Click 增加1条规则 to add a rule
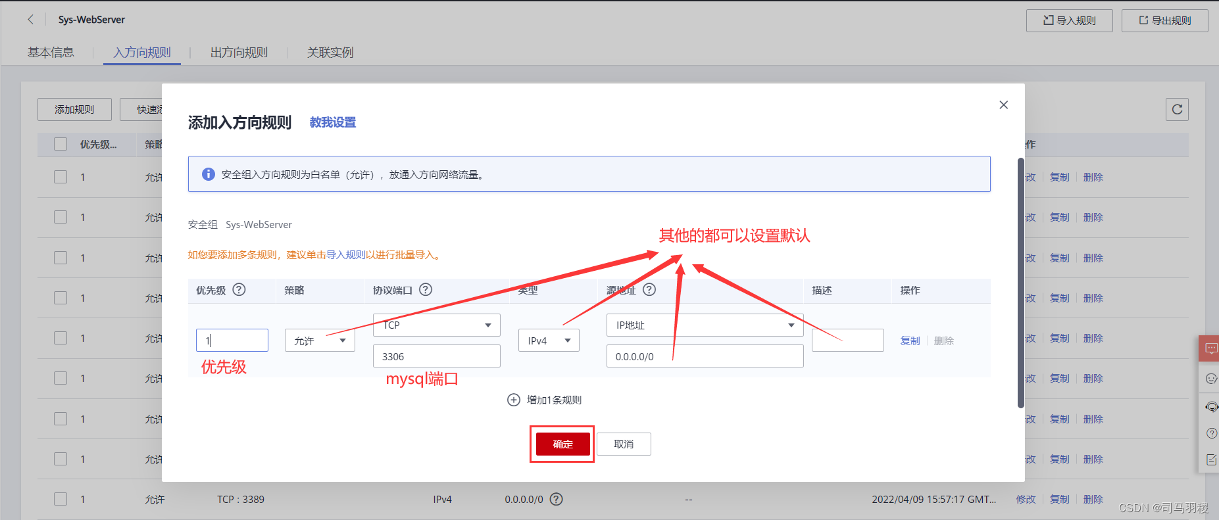This screenshot has width=1219, height=520. (x=554, y=400)
